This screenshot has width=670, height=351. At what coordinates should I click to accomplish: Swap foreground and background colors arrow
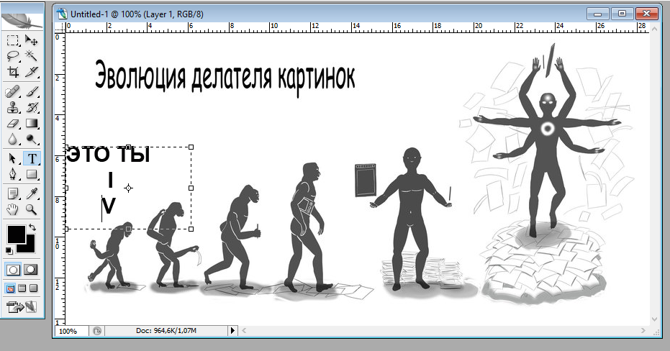click(x=32, y=227)
